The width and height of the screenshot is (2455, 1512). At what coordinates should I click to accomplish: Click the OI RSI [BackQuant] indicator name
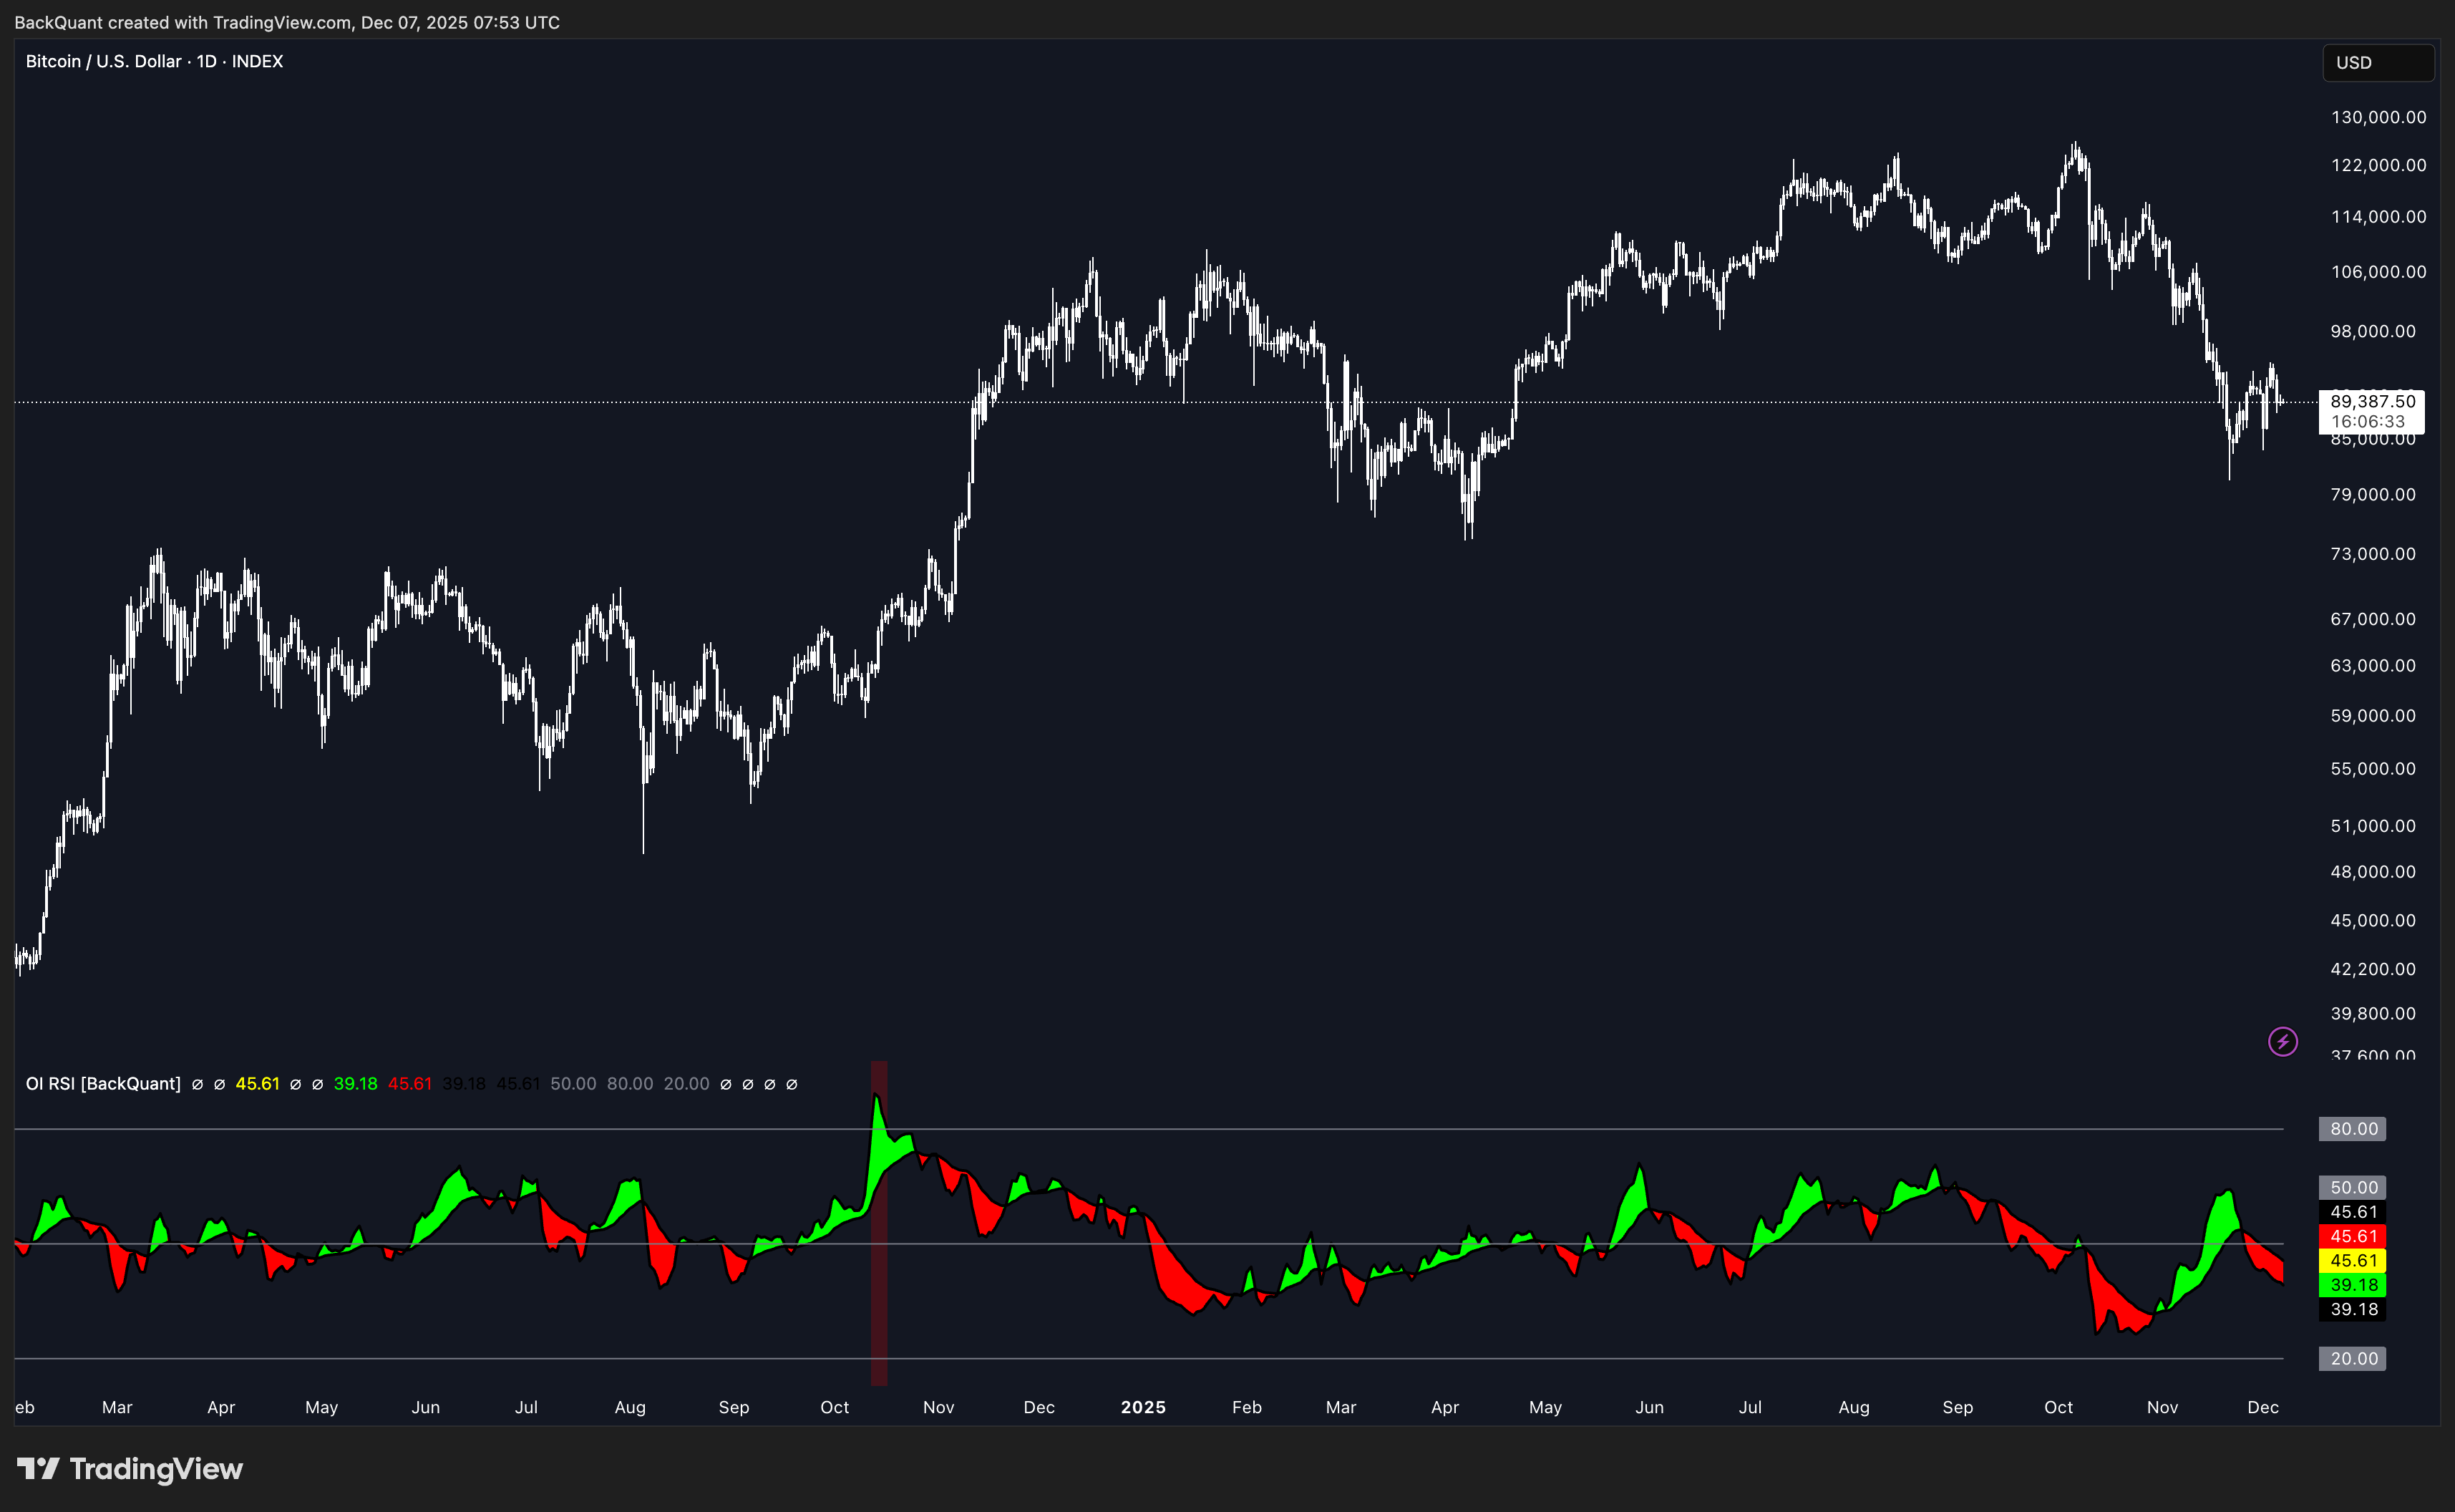click(x=103, y=1084)
